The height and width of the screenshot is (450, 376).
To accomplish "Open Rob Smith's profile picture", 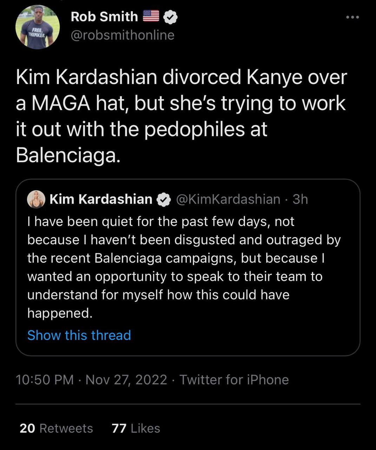I will coord(38,27).
